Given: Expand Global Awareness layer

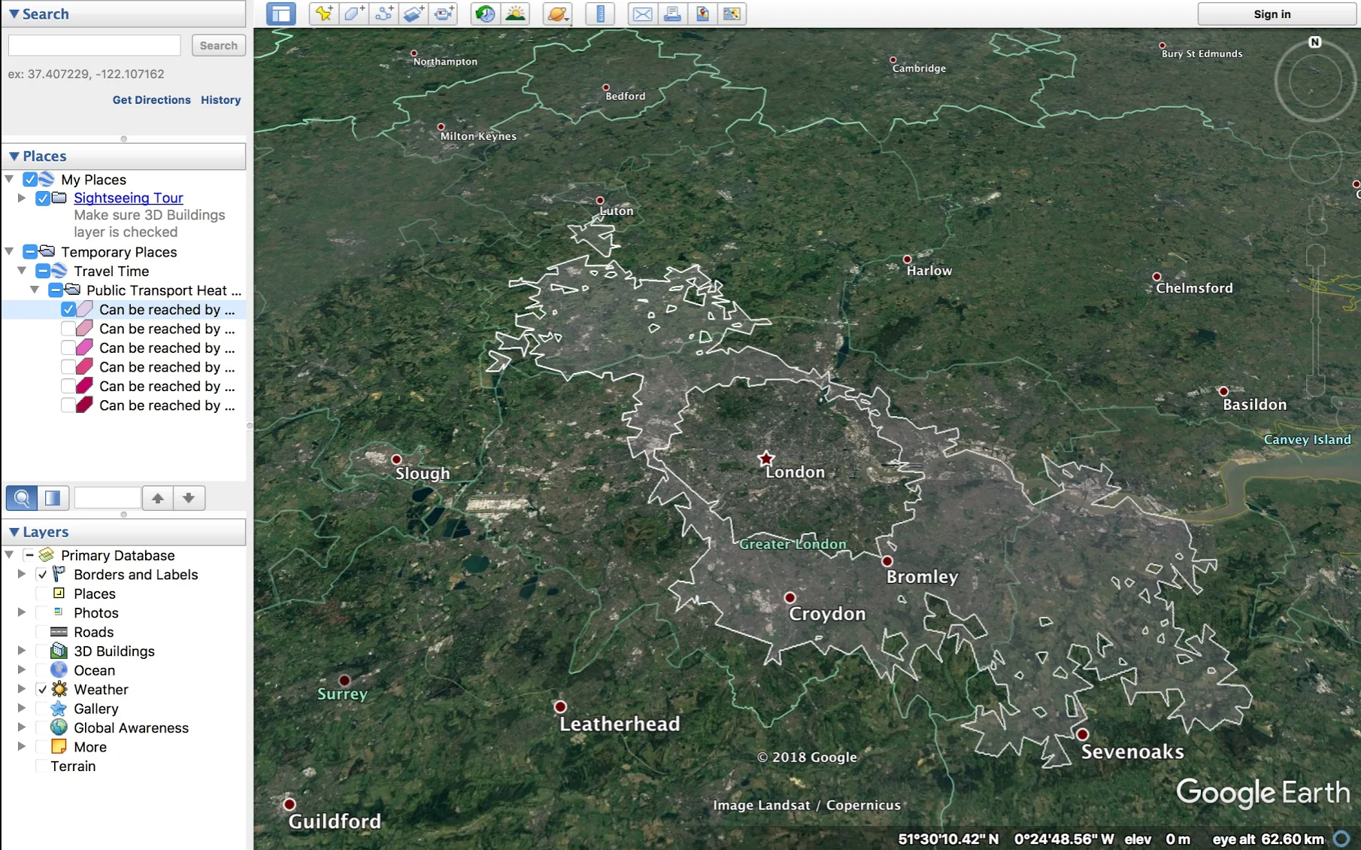Looking at the screenshot, I should pyautogui.click(x=22, y=727).
